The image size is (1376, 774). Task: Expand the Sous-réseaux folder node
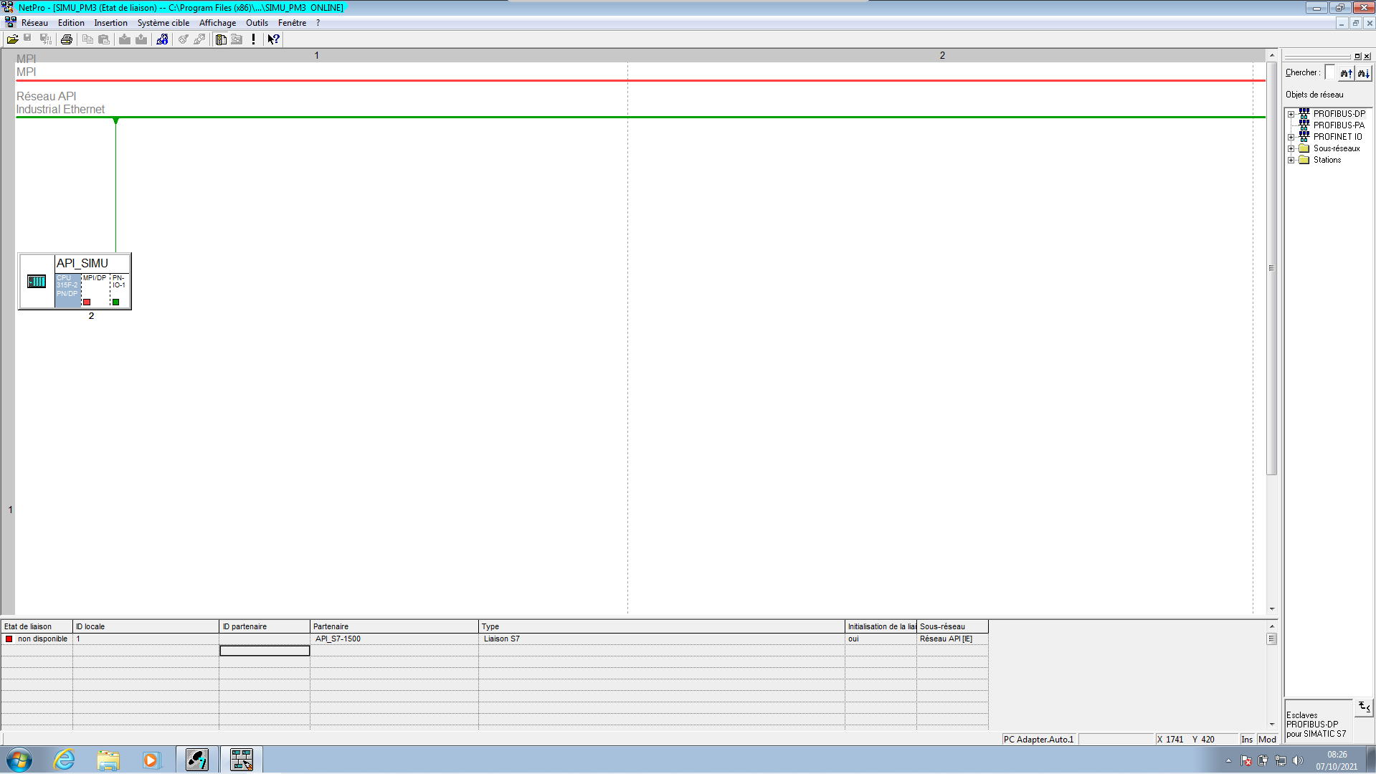point(1291,148)
